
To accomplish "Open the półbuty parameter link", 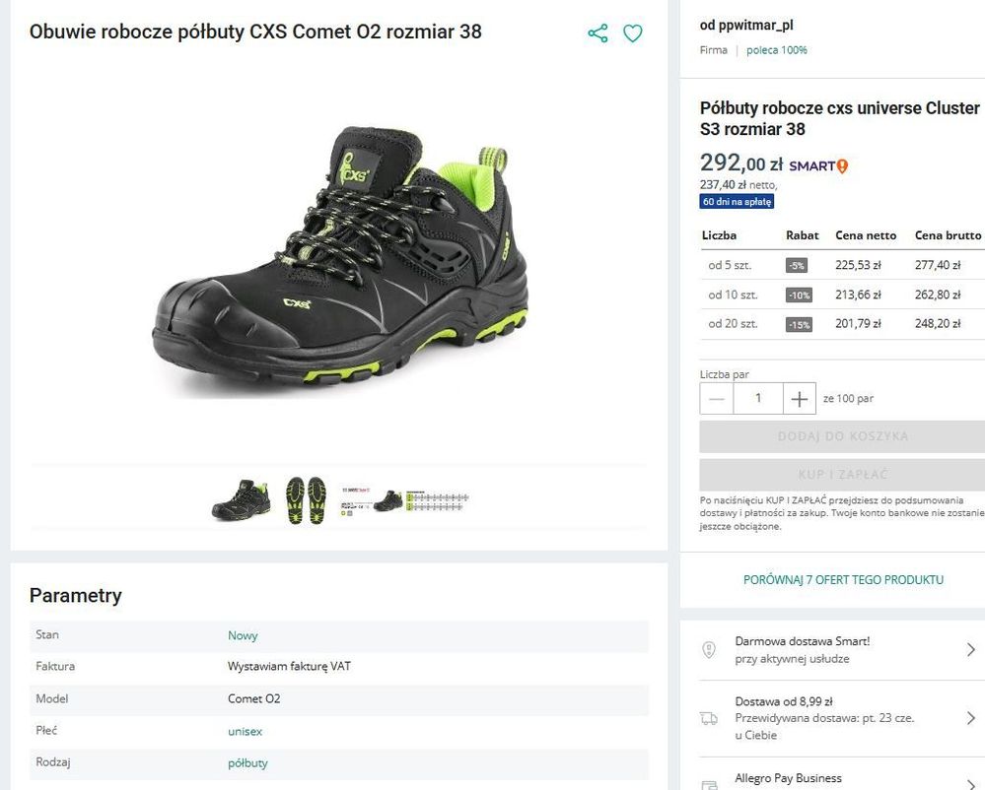I will pos(247,762).
